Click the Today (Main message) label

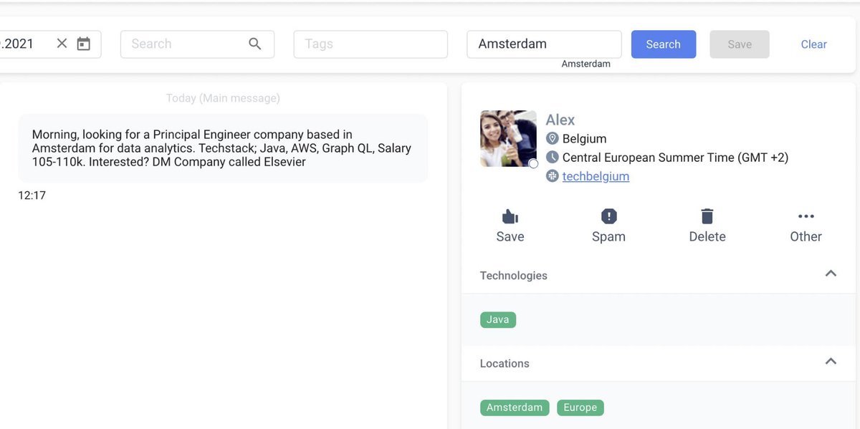point(223,98)
